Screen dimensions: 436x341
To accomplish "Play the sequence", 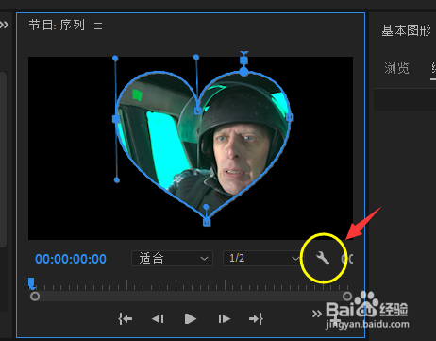I will coord(191,319).
